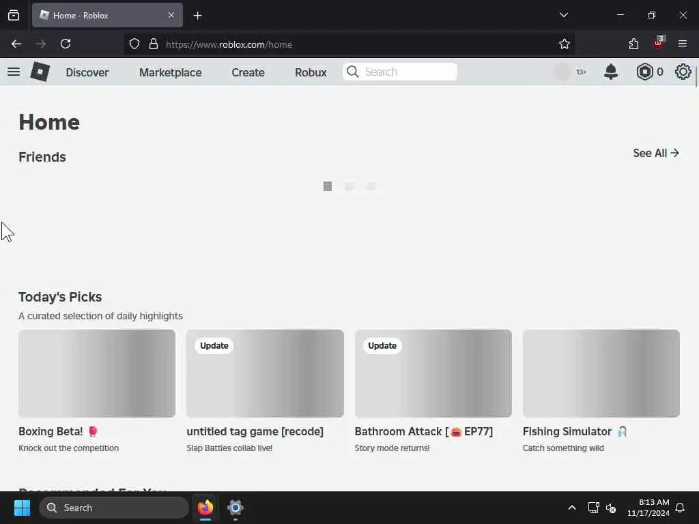Image resolution: width=699 pixels, height=524 pixels.
Task: Open the Robux purchase page
Action: coord(311,72)
